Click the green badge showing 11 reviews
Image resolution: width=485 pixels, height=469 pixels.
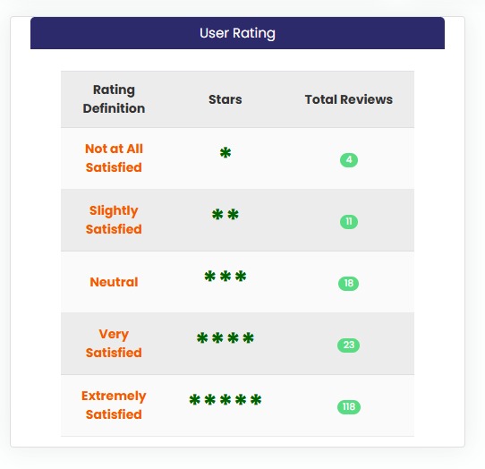349,222
